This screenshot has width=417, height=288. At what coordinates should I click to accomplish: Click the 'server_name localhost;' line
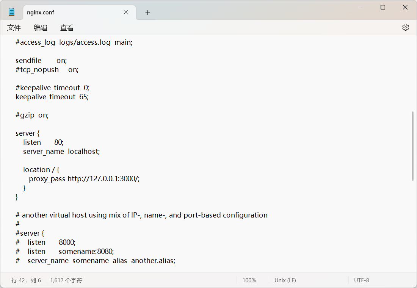tap(61, 152)
